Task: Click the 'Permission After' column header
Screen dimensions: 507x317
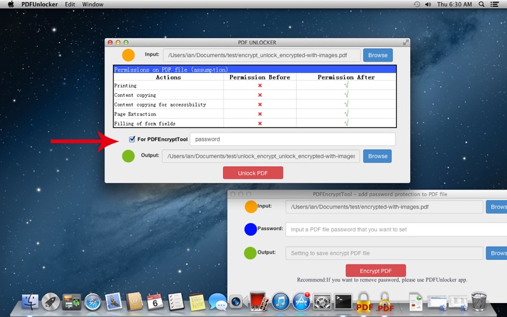Action: coord(346,77)
